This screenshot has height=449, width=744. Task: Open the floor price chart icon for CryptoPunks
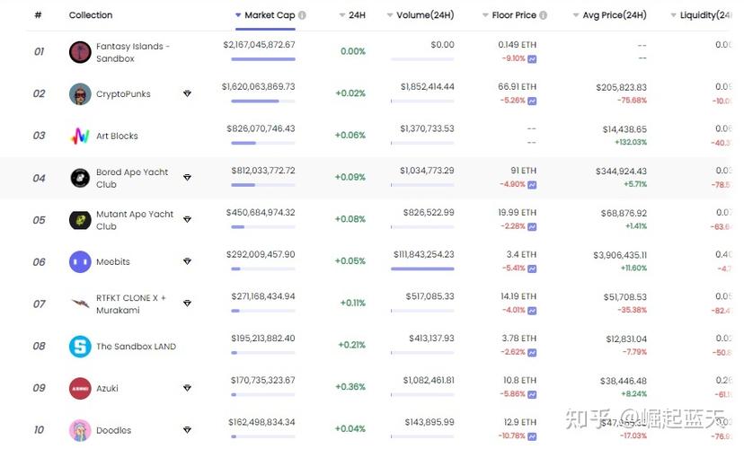[x=532, y=101]
